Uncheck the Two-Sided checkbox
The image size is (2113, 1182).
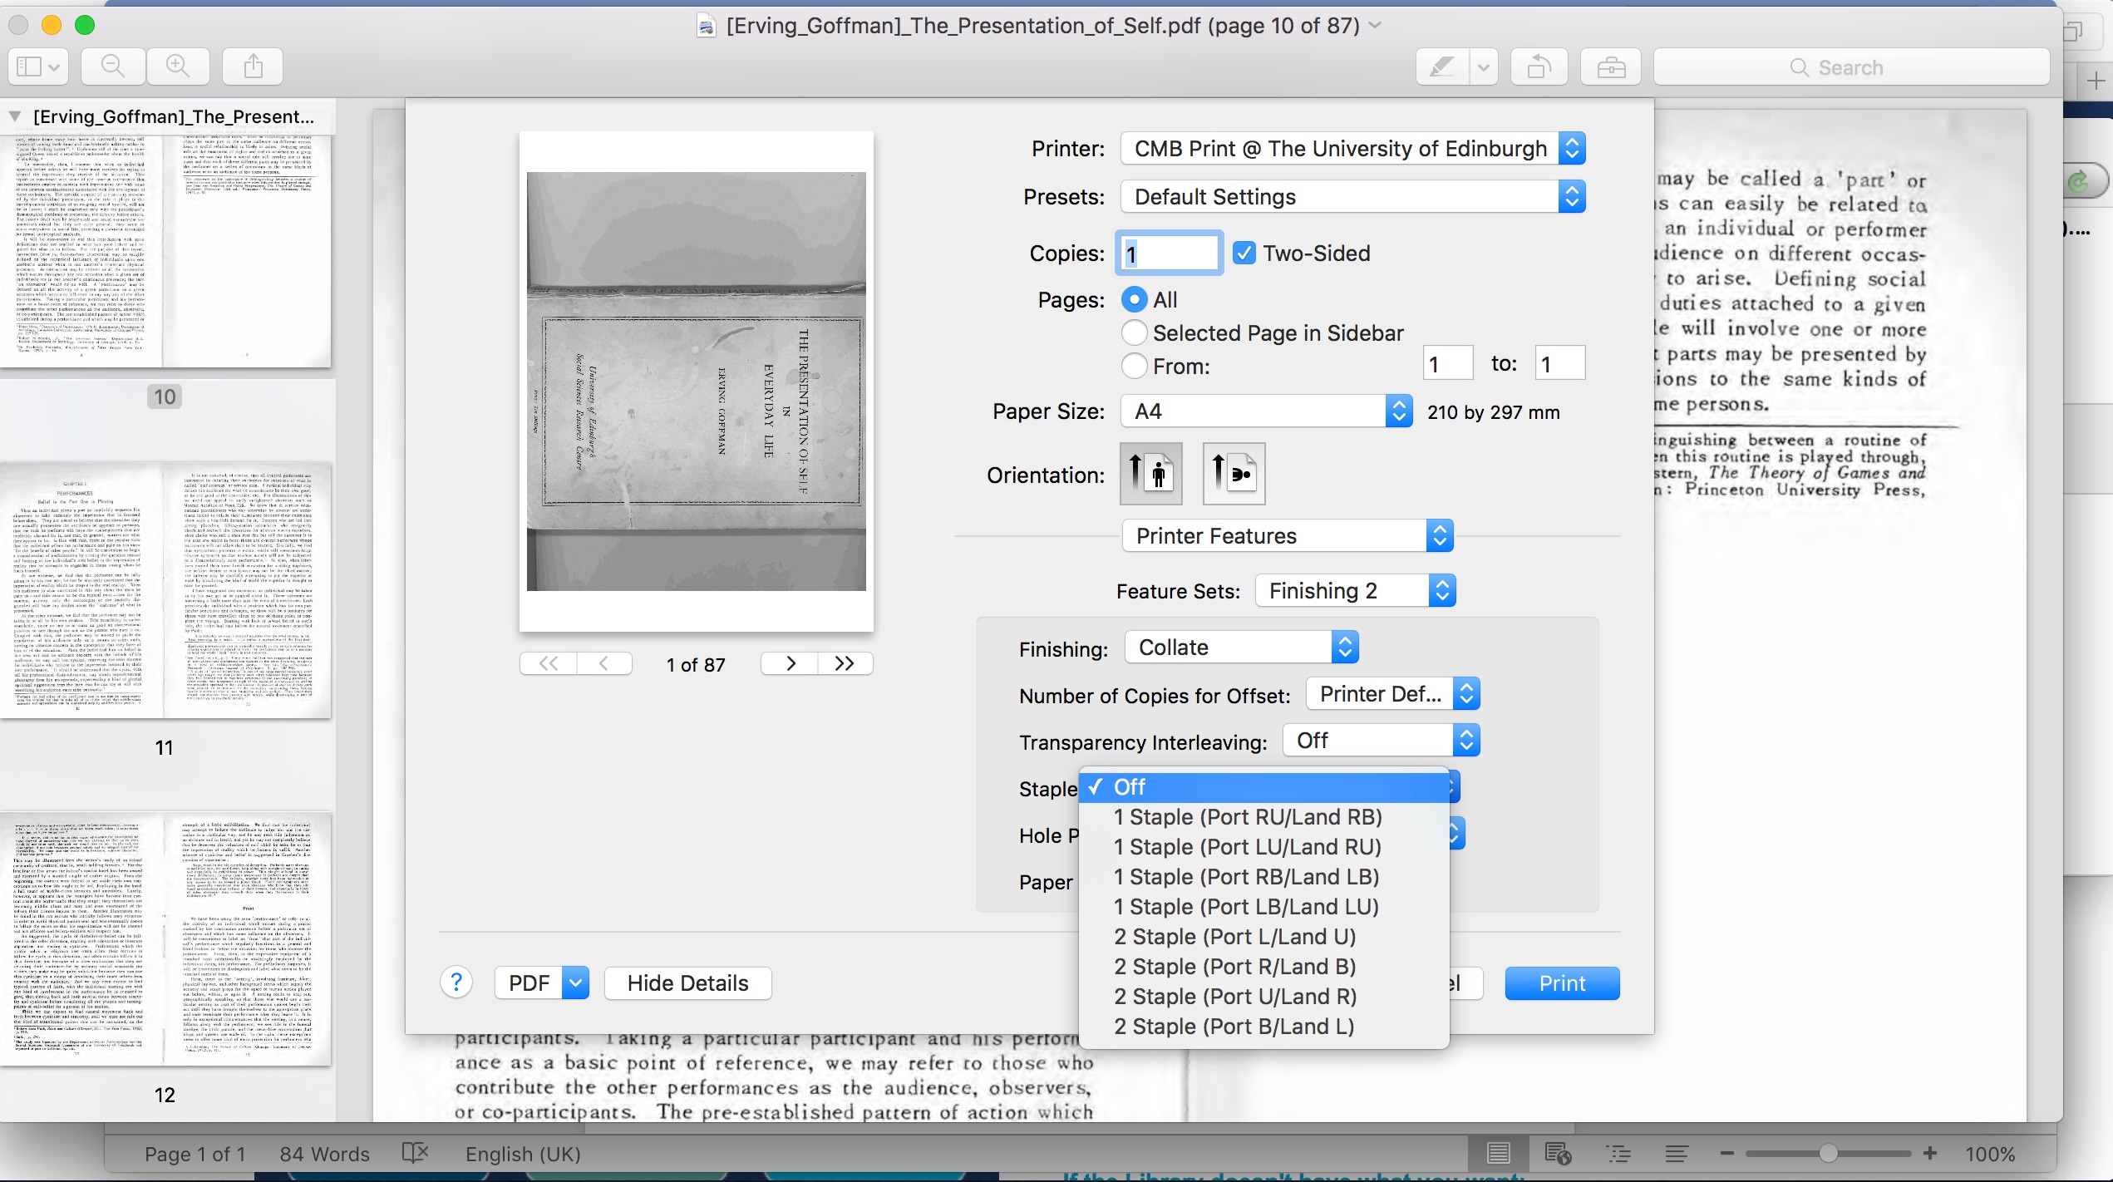pyautogui.click(x=1244, y=254)
